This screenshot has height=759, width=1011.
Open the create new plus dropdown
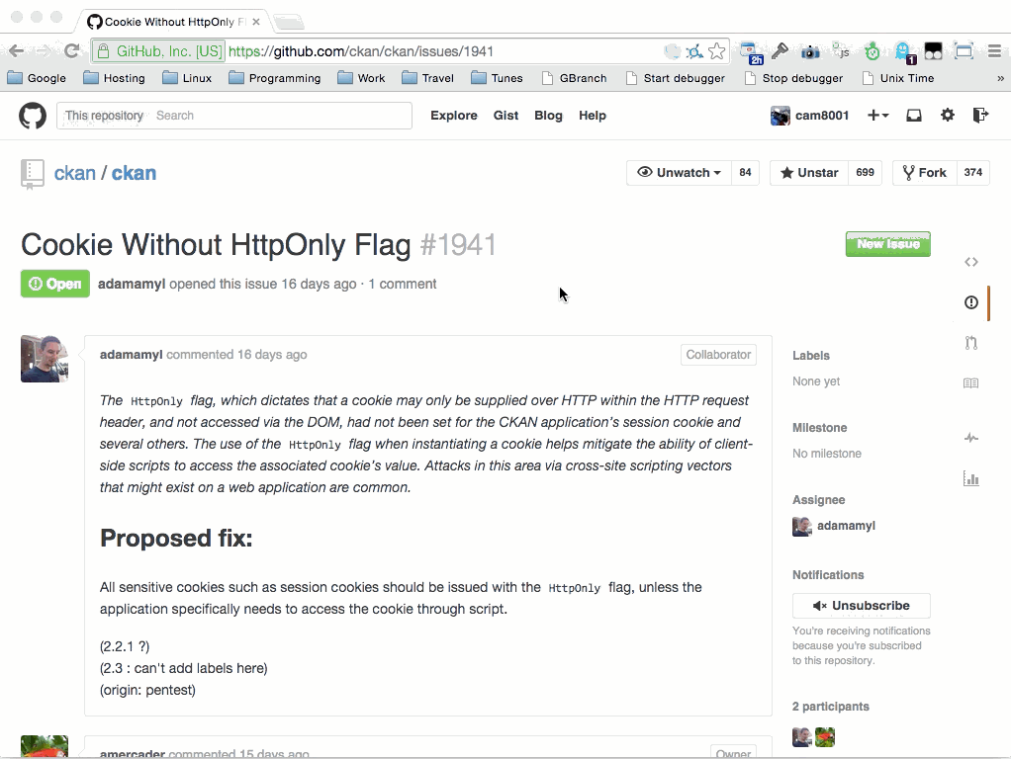(x=878, y=116)
